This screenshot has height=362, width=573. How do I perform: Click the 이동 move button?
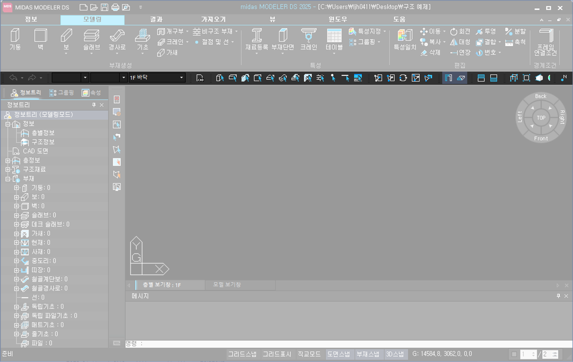click(x=430, y=31)
